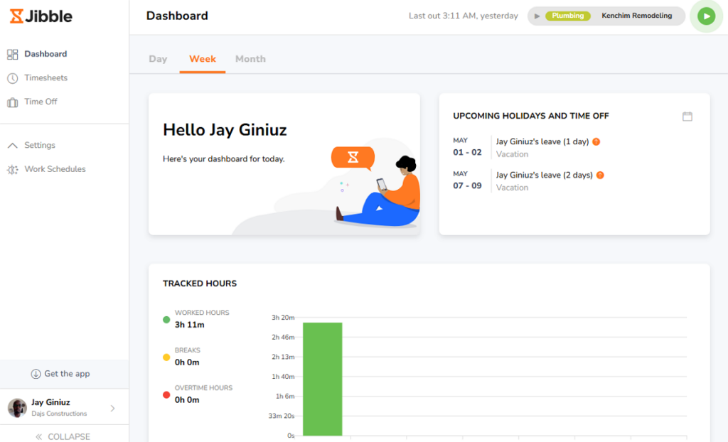
Task: Click the 'TRACKED HOURS' heading
Action: coord(200,284)
